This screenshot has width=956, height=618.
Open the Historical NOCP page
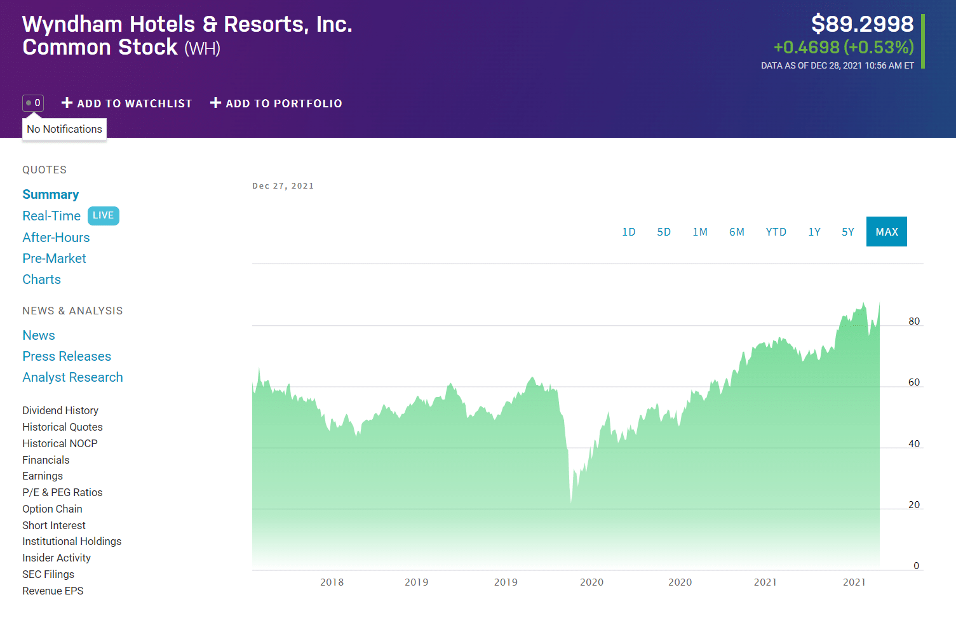coord(60,443)
